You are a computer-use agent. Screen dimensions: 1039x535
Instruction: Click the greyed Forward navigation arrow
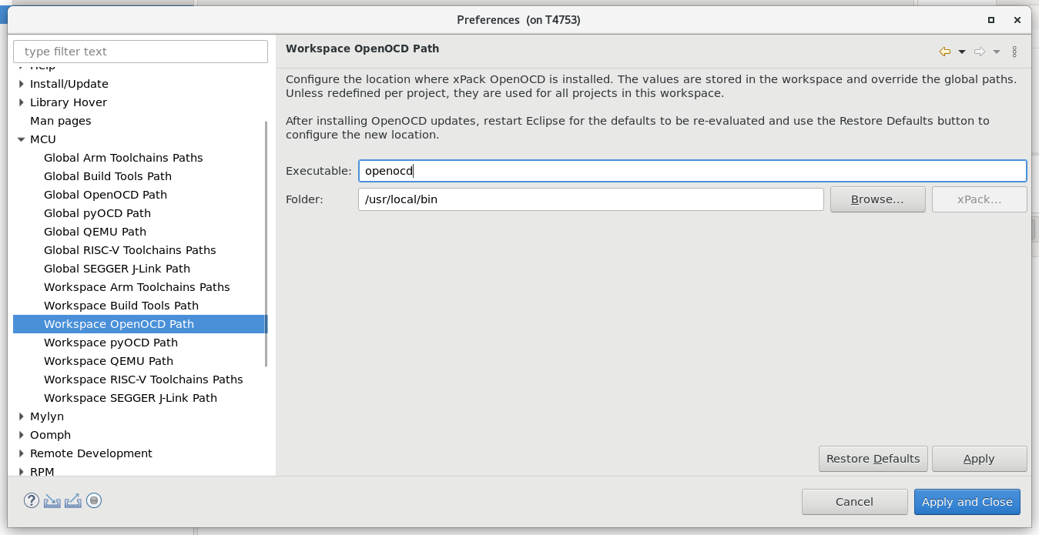point(980,52)
